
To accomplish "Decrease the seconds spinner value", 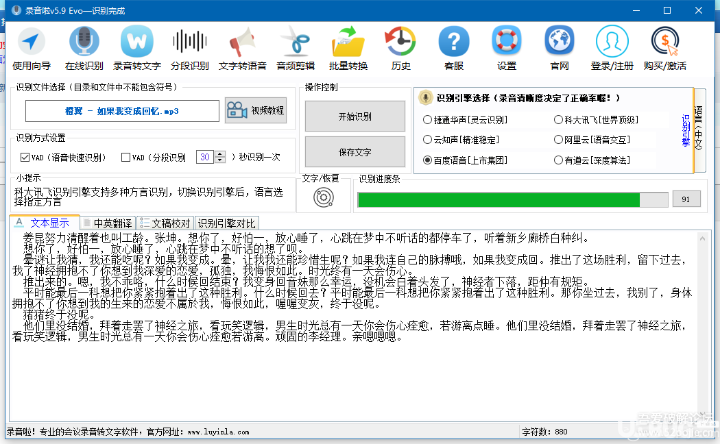I will tap(220, 160).
